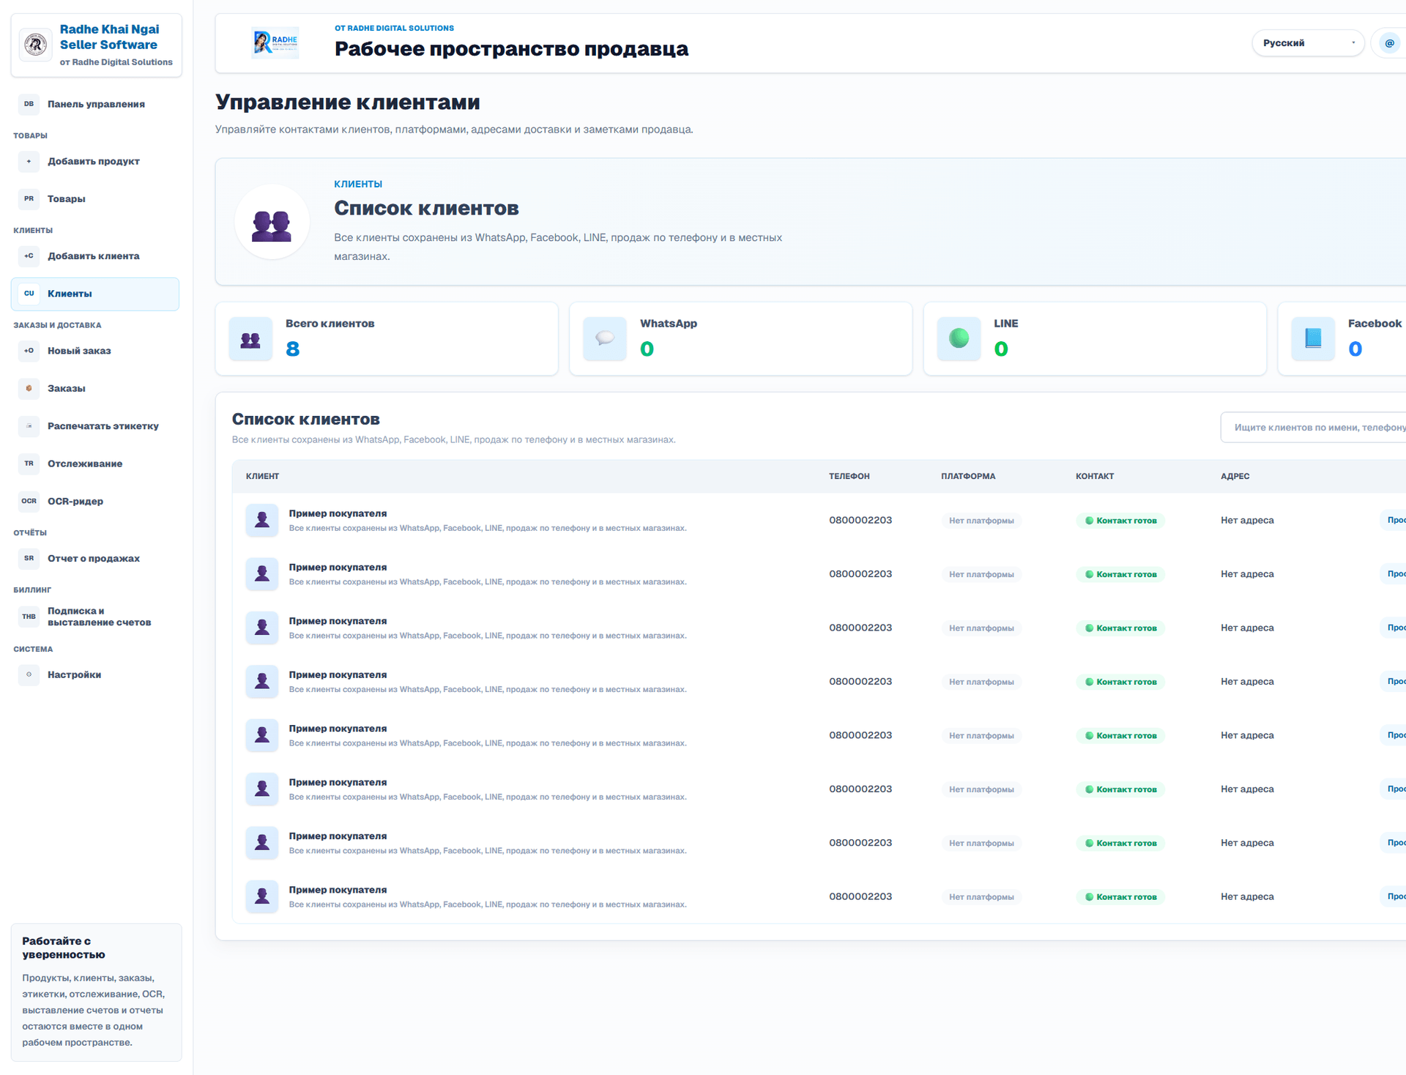This screenshot has width=1406, height=1075.
Task: Click the WhatsApp speech bubble icon
Action: tap(605, 339)
